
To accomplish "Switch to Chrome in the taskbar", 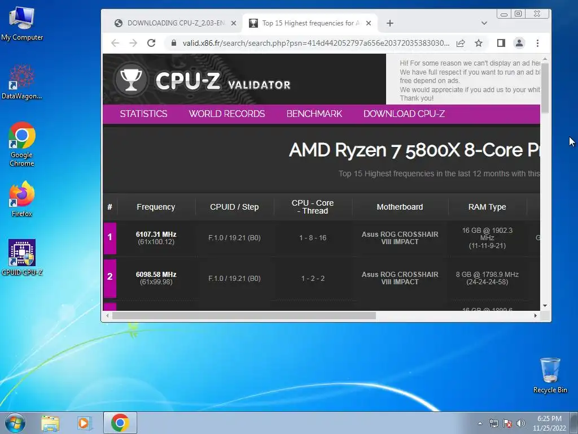I will (120, 423).
